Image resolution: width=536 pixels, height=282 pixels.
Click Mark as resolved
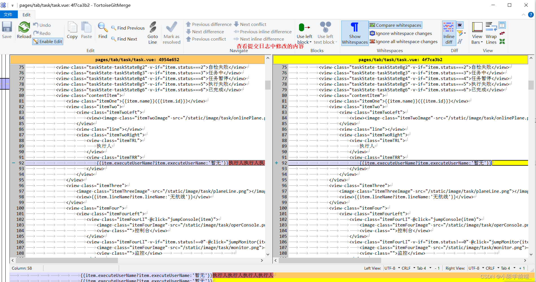click(x=172, y=33)
